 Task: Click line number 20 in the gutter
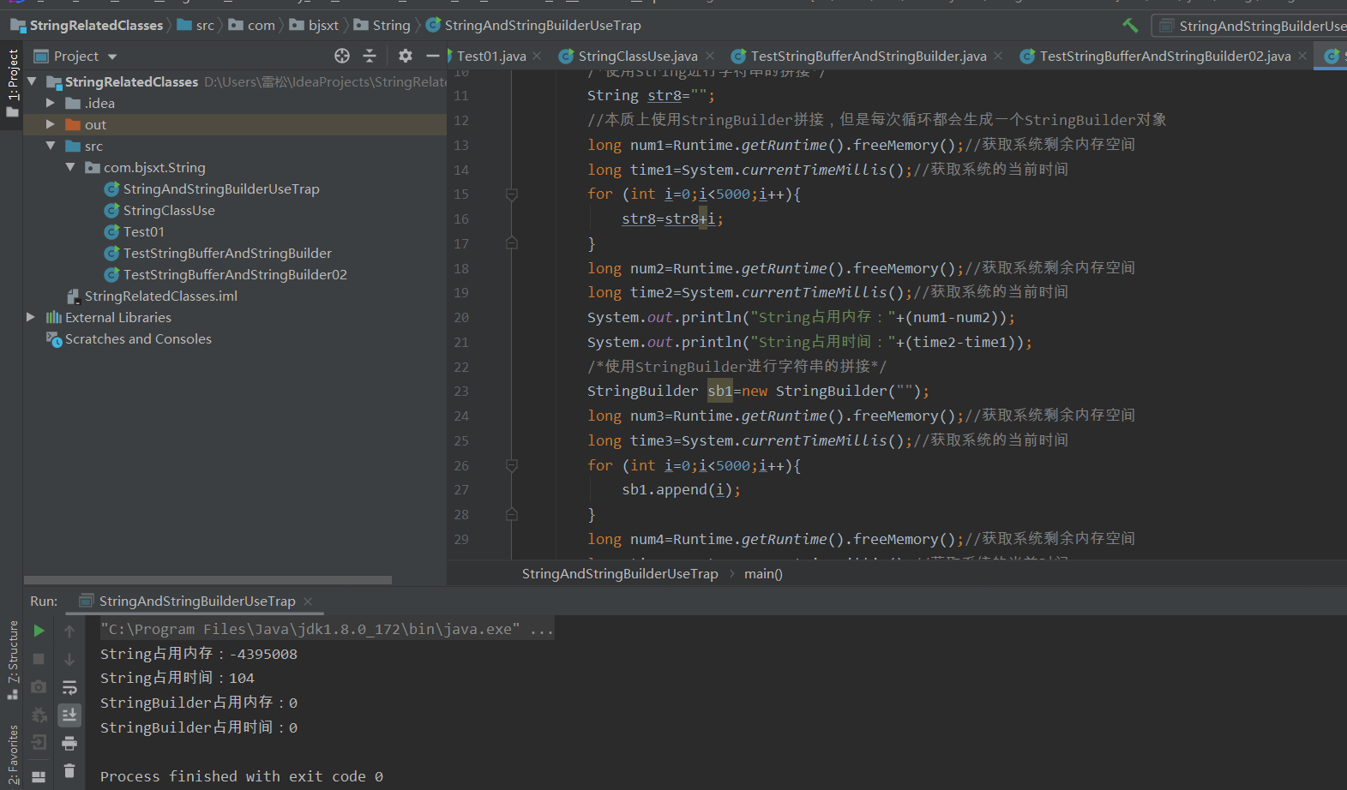point(461,318)
